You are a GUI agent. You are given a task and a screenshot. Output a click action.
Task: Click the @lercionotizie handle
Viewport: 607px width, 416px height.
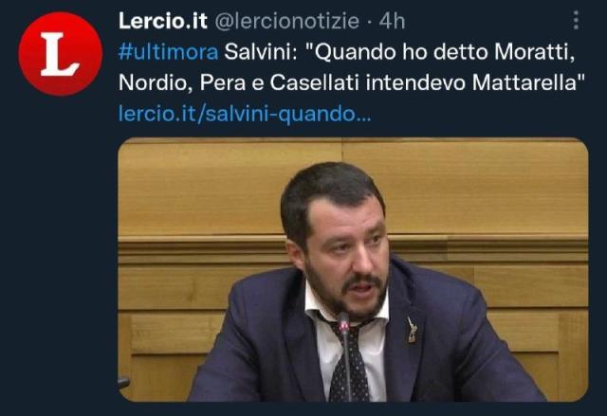pyautogui.click(x=286, y=21)
